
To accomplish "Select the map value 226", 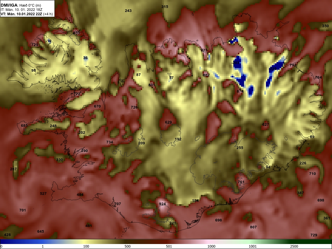I will tap(303, 163).
